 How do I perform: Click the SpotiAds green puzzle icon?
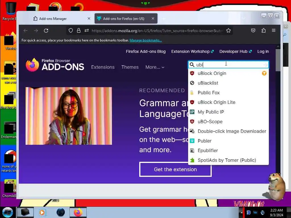click(x=192, y=160)
